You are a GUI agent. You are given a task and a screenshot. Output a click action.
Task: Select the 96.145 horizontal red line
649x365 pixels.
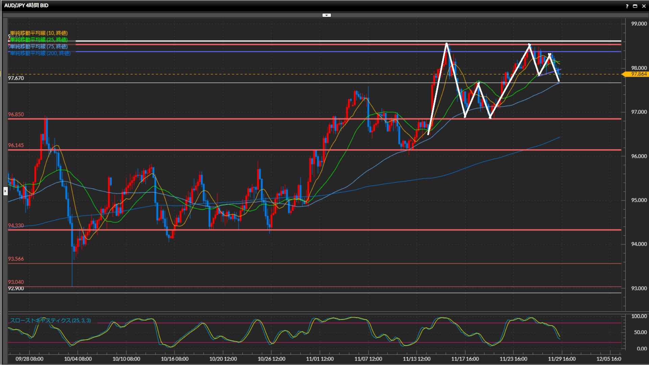click(203, 150)
